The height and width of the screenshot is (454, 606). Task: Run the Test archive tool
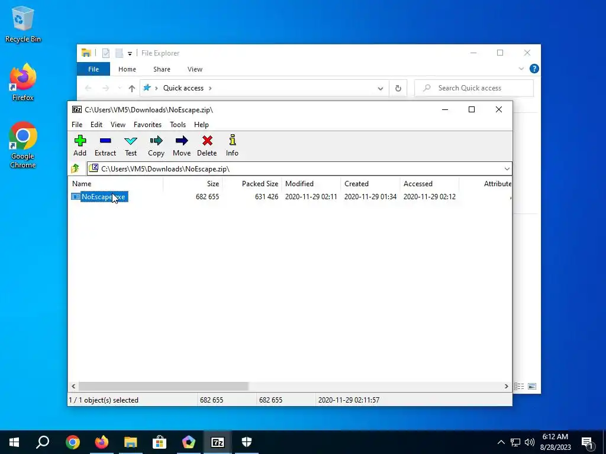[x=131, y=145]
